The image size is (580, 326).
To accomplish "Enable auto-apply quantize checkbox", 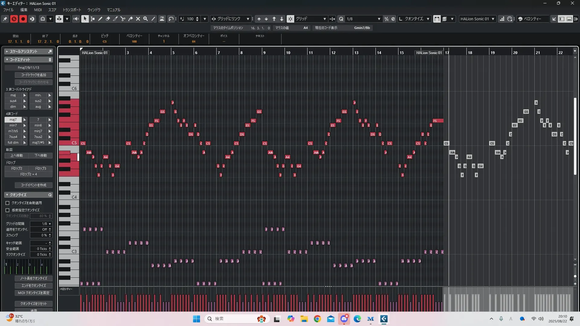I will [x=8, y=203].
